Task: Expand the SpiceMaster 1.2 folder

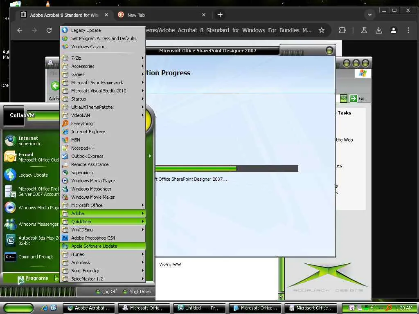Action: tap(103, 279)
